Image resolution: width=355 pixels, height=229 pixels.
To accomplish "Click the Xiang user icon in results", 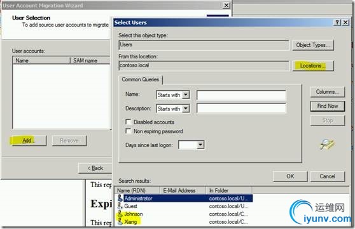I will pos(120,221).
